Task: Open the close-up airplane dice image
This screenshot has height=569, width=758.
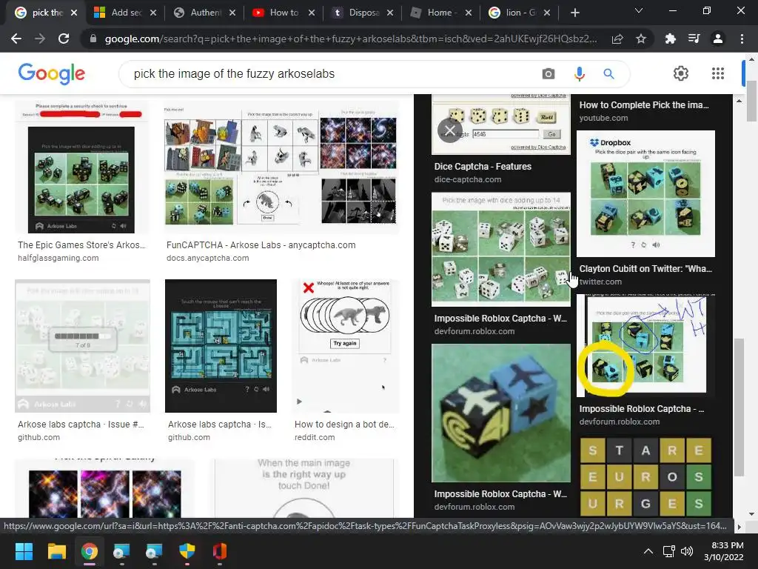Action: click(x=501, y=413)
